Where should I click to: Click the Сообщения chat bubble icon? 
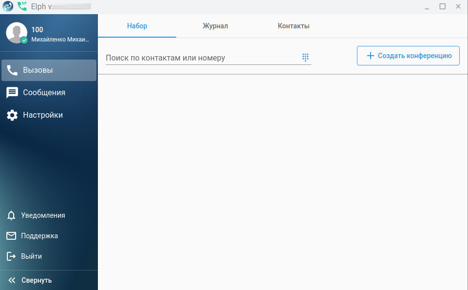[x=12, y=93]
